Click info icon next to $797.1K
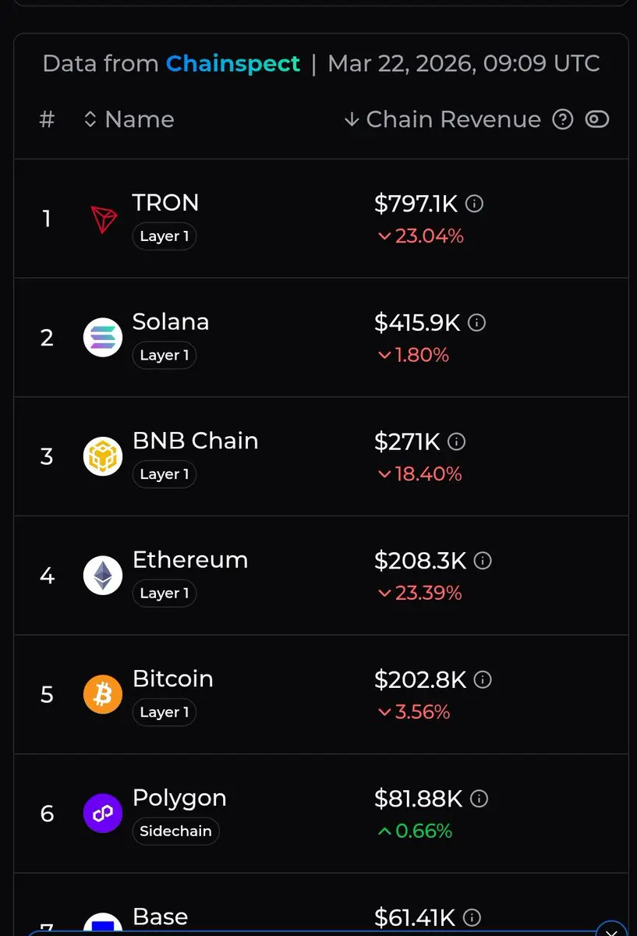637x936 pixels. pos(474,204)
